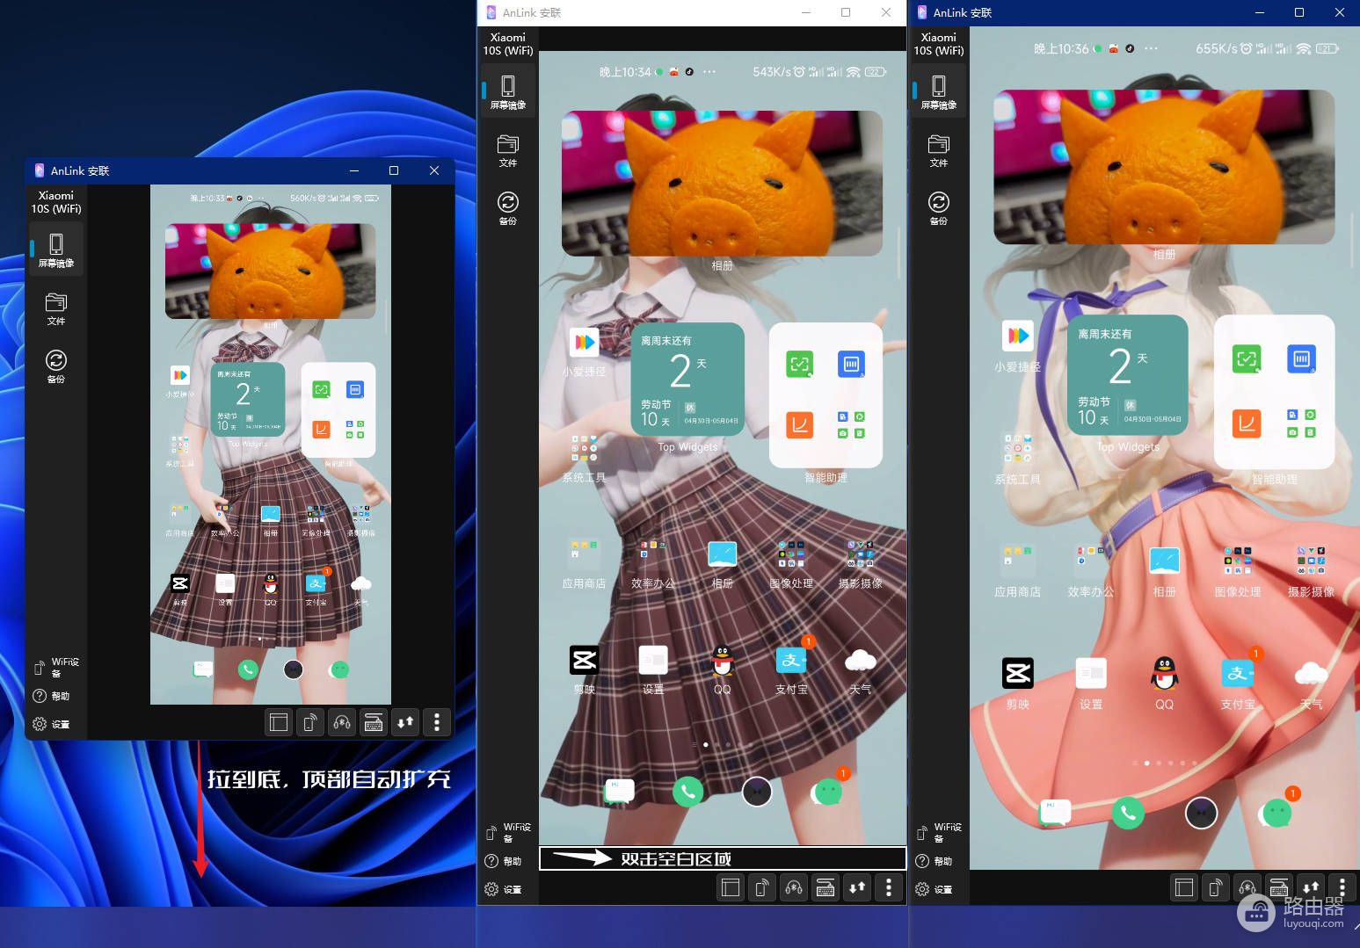Select 备份 in the middle AnLink sidebar
This screenshot has width=1360, height=948.
pyautogui.click(x=507, y=208)
